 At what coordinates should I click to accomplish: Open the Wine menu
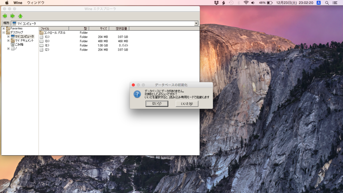18,3
